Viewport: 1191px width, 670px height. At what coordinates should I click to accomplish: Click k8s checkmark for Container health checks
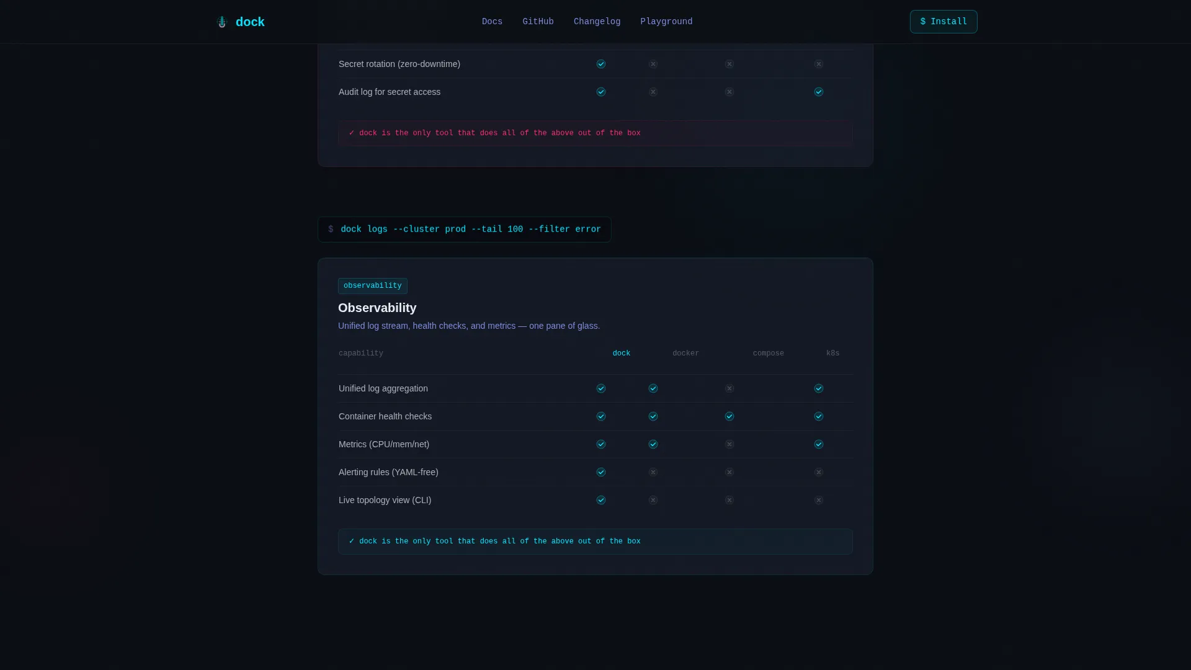(819, 416)
